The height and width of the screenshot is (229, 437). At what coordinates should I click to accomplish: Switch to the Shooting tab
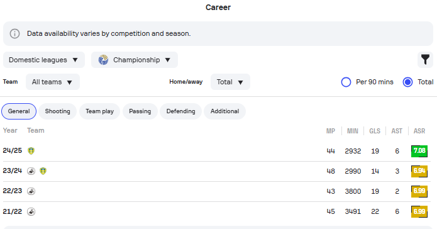[57, 111]
